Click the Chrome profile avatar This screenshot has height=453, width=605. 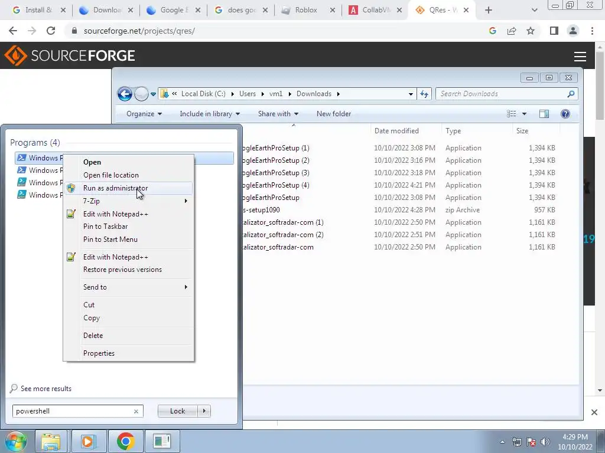click(x=573, y=31)
